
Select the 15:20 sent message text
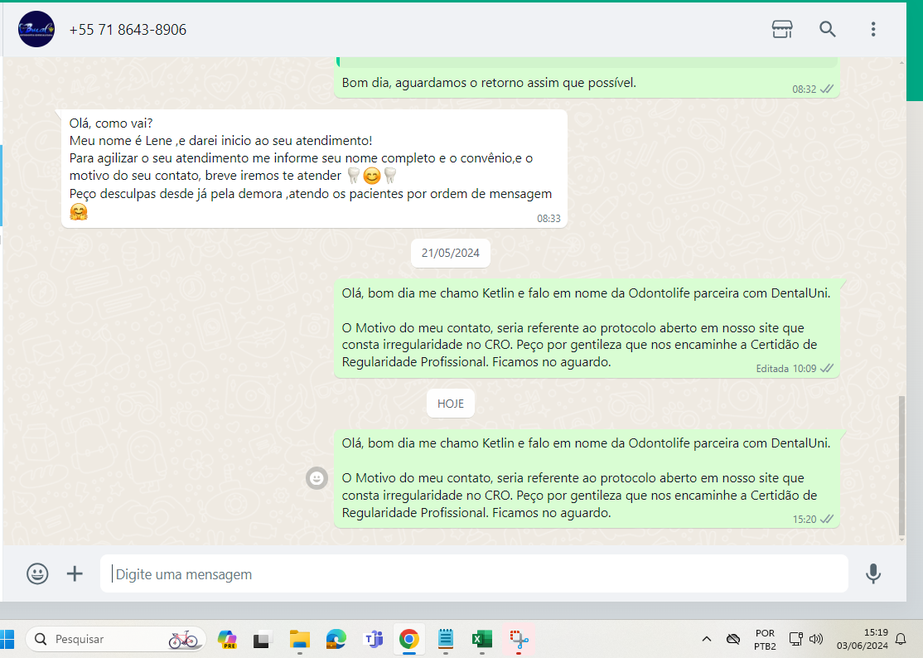click(x=587, y=478)
